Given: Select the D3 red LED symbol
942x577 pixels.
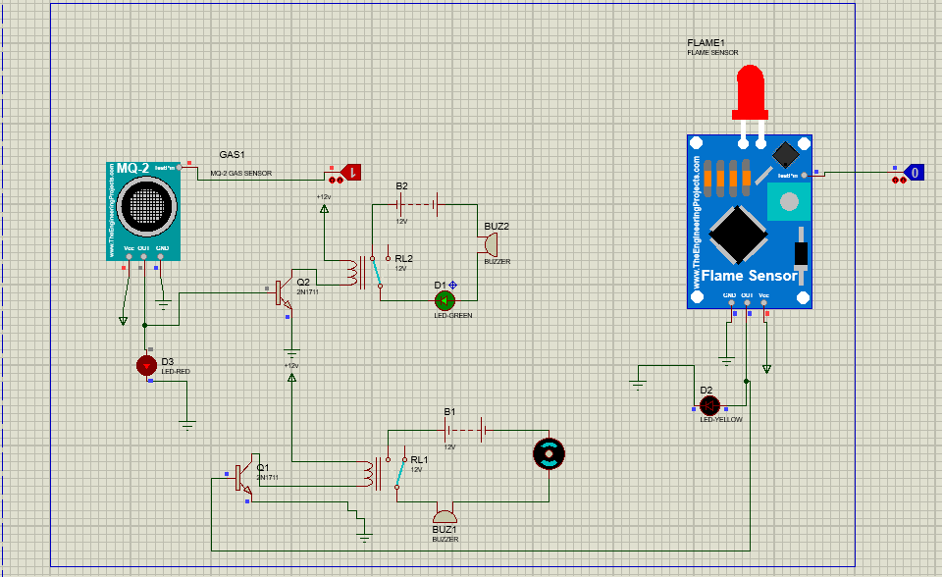Looking at the screenshot, I should point(146,365).
